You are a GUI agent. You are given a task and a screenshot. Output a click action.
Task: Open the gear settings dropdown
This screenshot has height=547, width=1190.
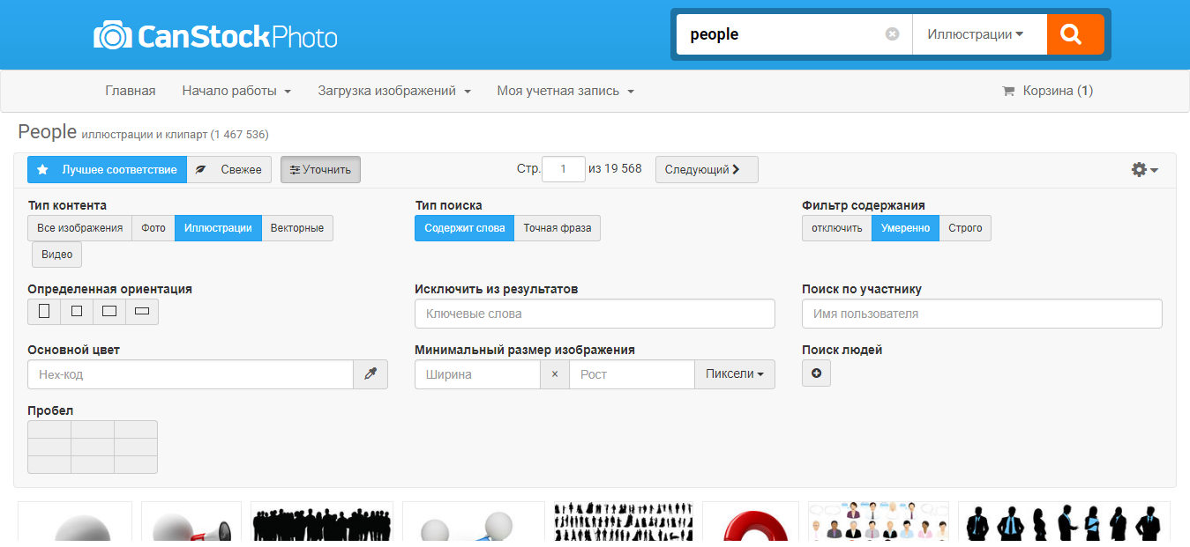pos(1144,169)
